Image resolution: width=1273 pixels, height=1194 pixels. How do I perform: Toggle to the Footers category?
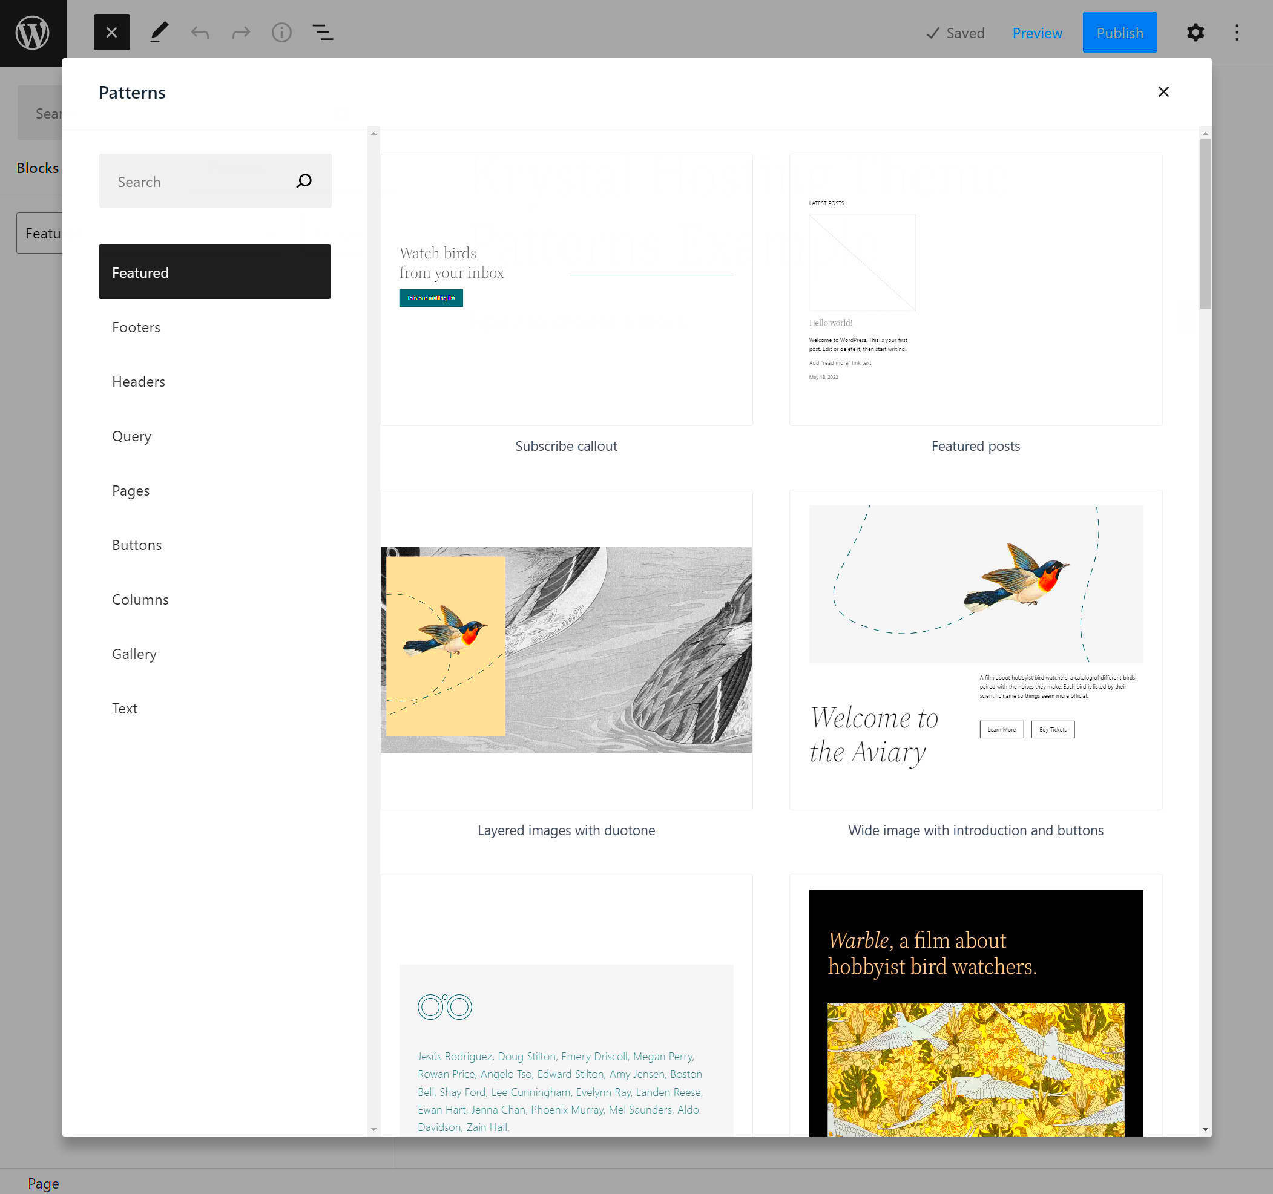click(136, 327)
